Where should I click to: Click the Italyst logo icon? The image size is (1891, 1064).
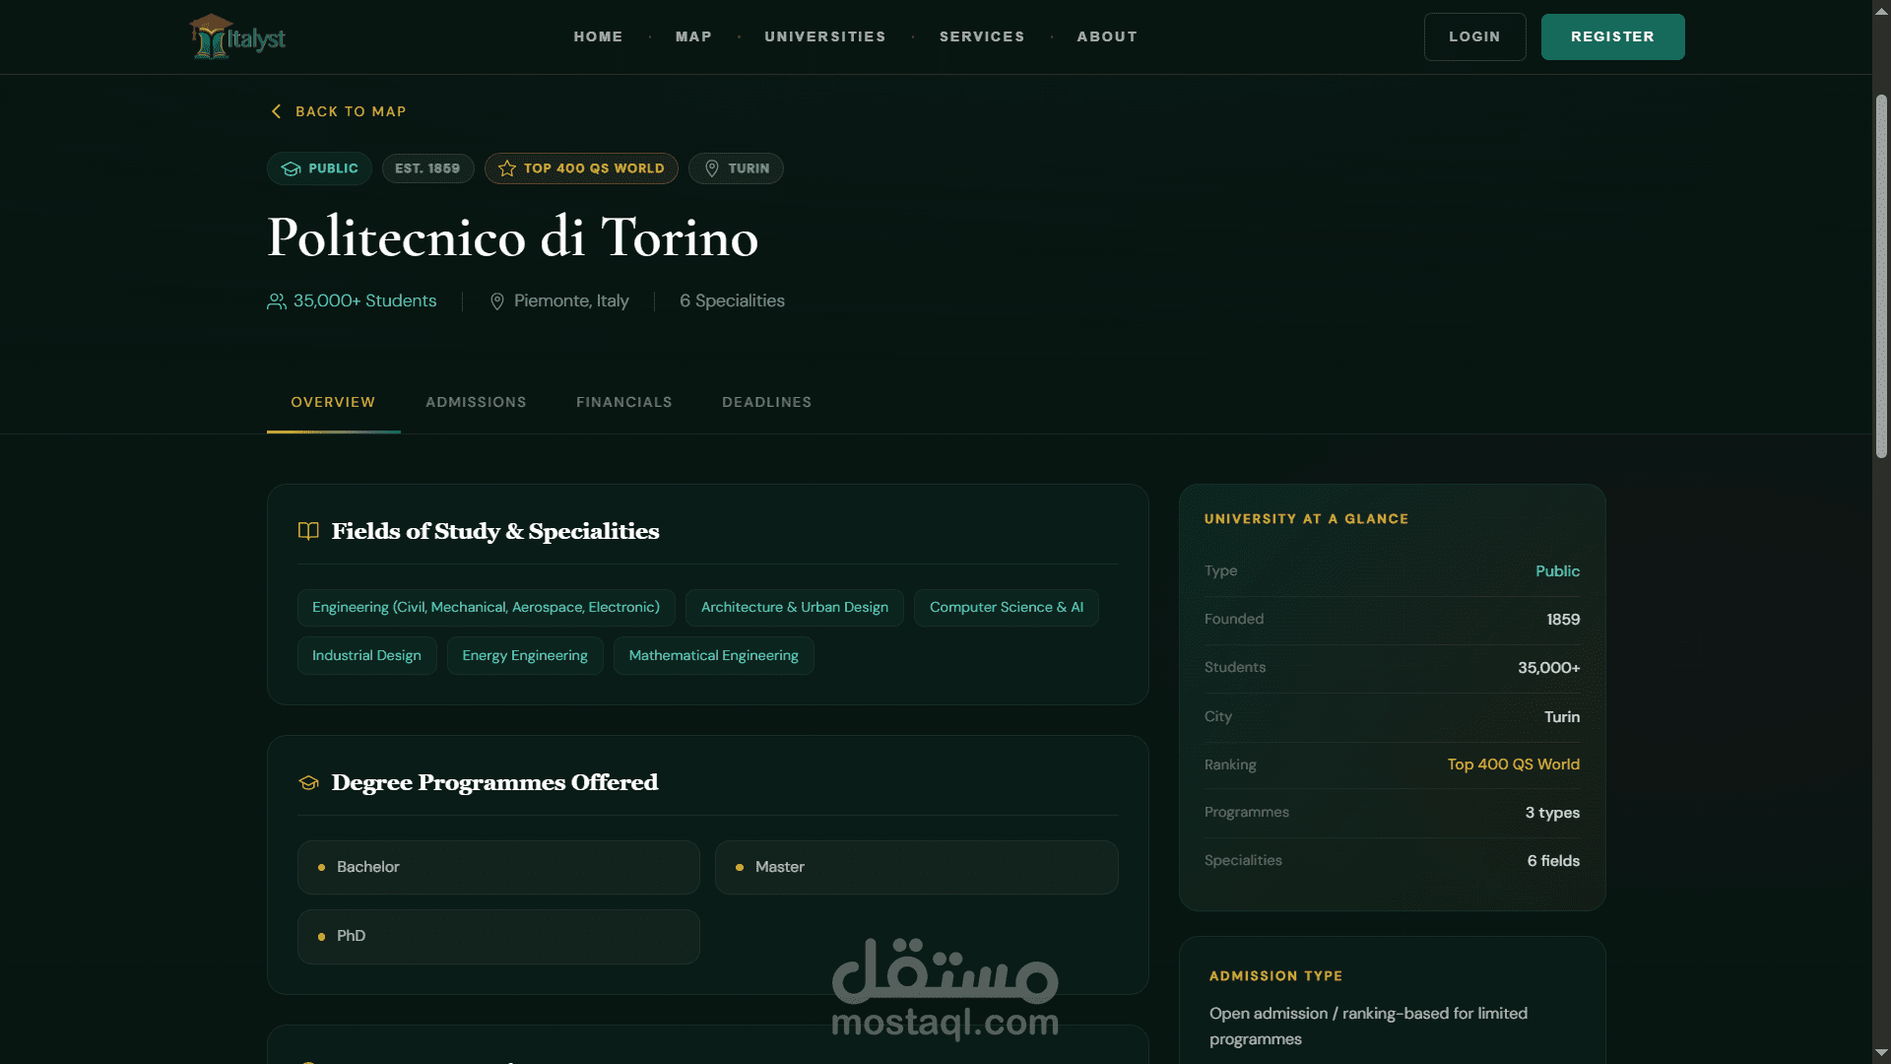(210, 37)
